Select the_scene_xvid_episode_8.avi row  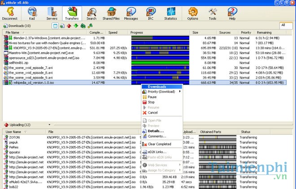[144, 73]
